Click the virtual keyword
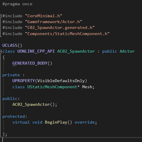Viewport: 142px width, 142px height. click(x=21, y=122)
